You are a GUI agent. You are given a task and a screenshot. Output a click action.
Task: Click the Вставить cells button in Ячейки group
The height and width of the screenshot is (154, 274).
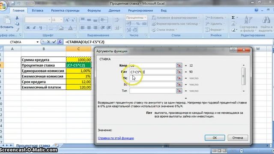pyautogui.click(x=216, y=18)
